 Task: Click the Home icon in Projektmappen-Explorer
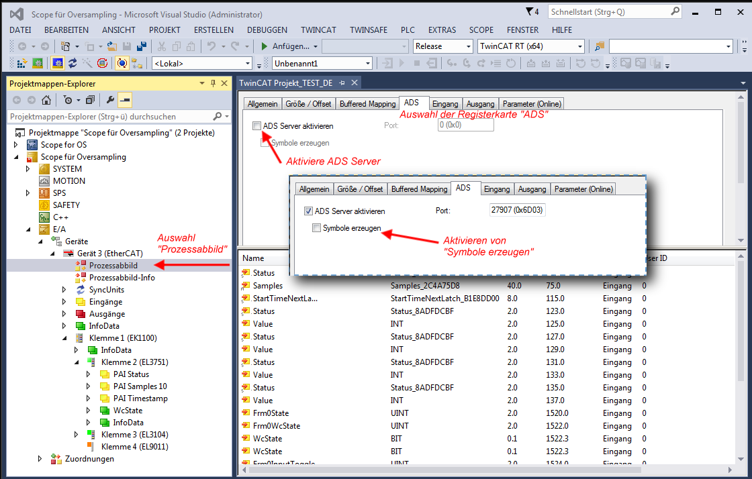[46, 100]
